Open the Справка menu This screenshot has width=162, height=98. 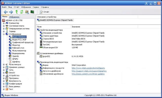pos(45,7)
